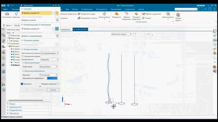218x122 pixels.
Task: Open help from the Заметание dialog title
Action: (x=56, y=5)
